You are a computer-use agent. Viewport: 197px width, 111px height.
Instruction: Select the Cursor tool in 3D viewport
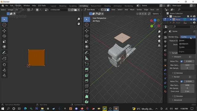[x=86, y=25]
